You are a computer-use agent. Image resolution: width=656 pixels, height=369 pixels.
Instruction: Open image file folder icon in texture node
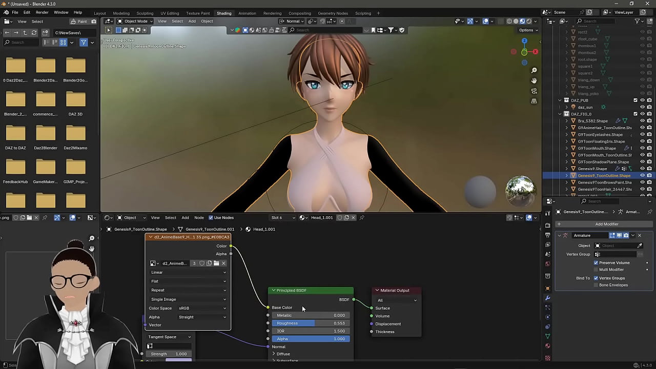click(216, 263)
